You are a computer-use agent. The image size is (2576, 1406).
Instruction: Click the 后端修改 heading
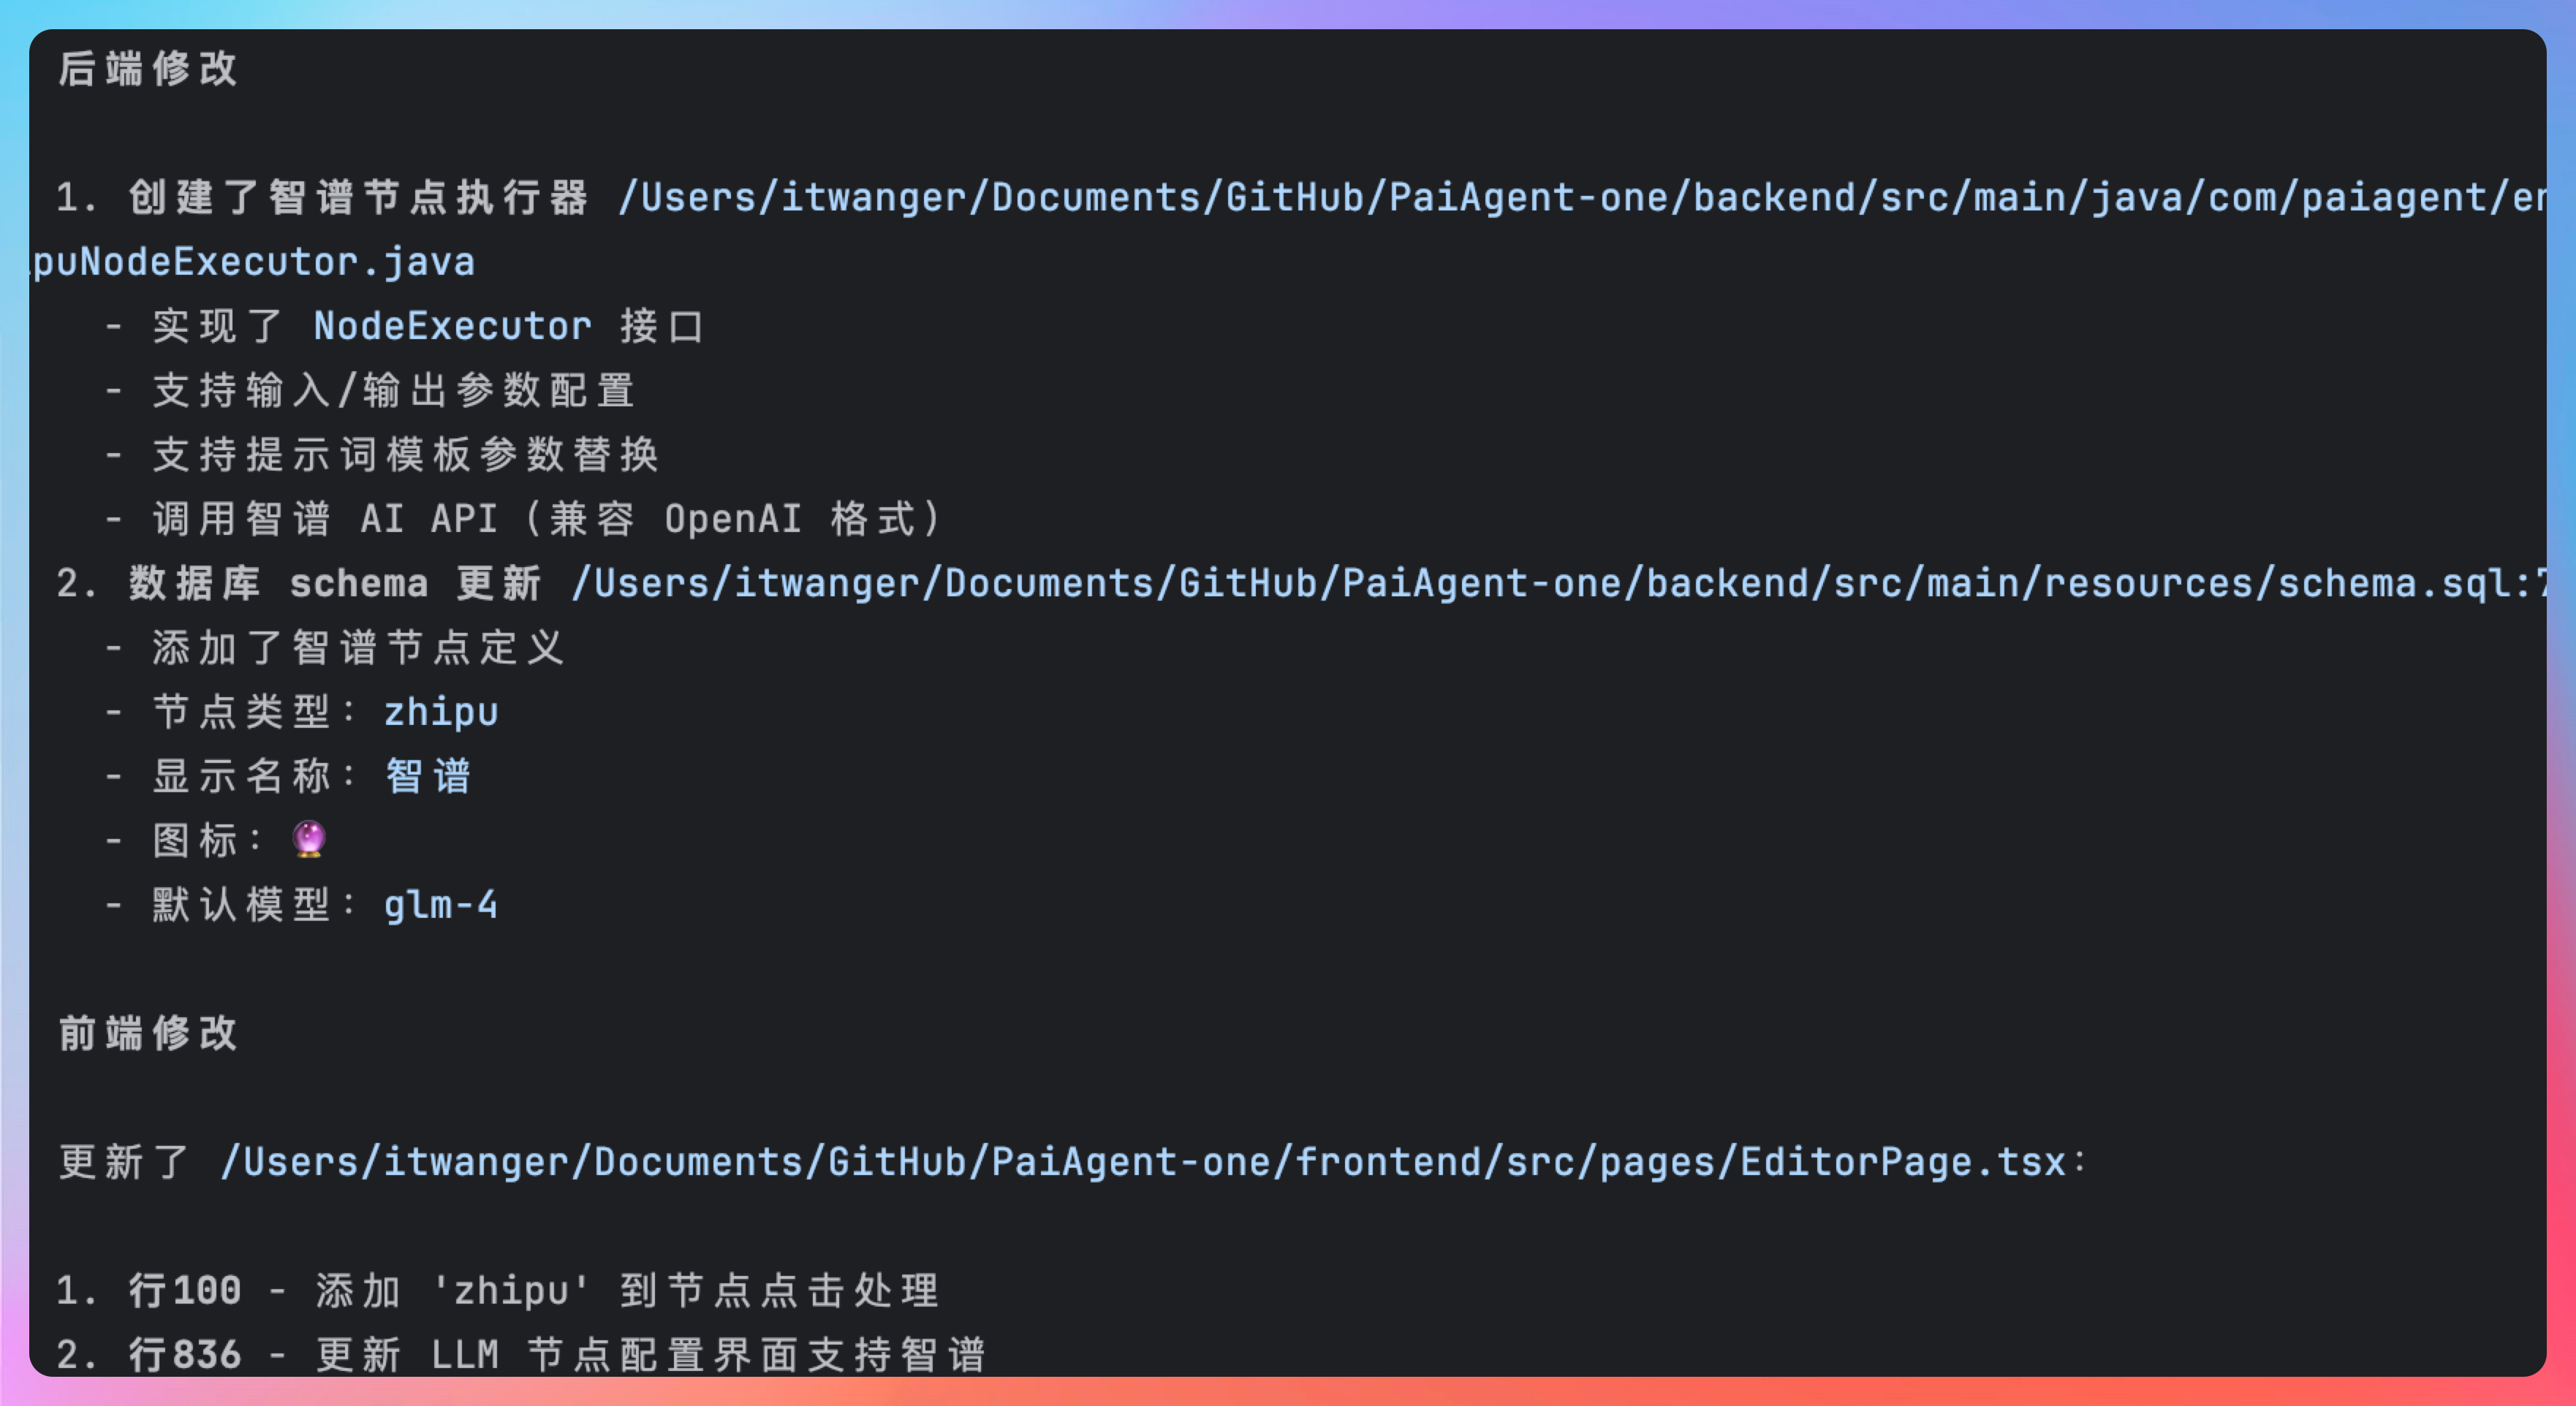click(148, 69)
